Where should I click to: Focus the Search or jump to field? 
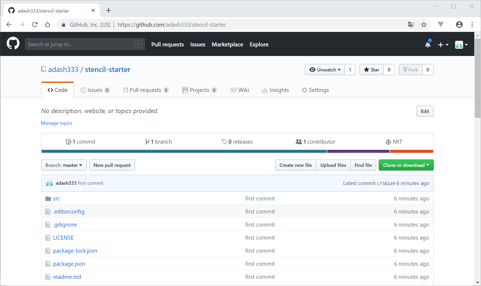point(85,44)
